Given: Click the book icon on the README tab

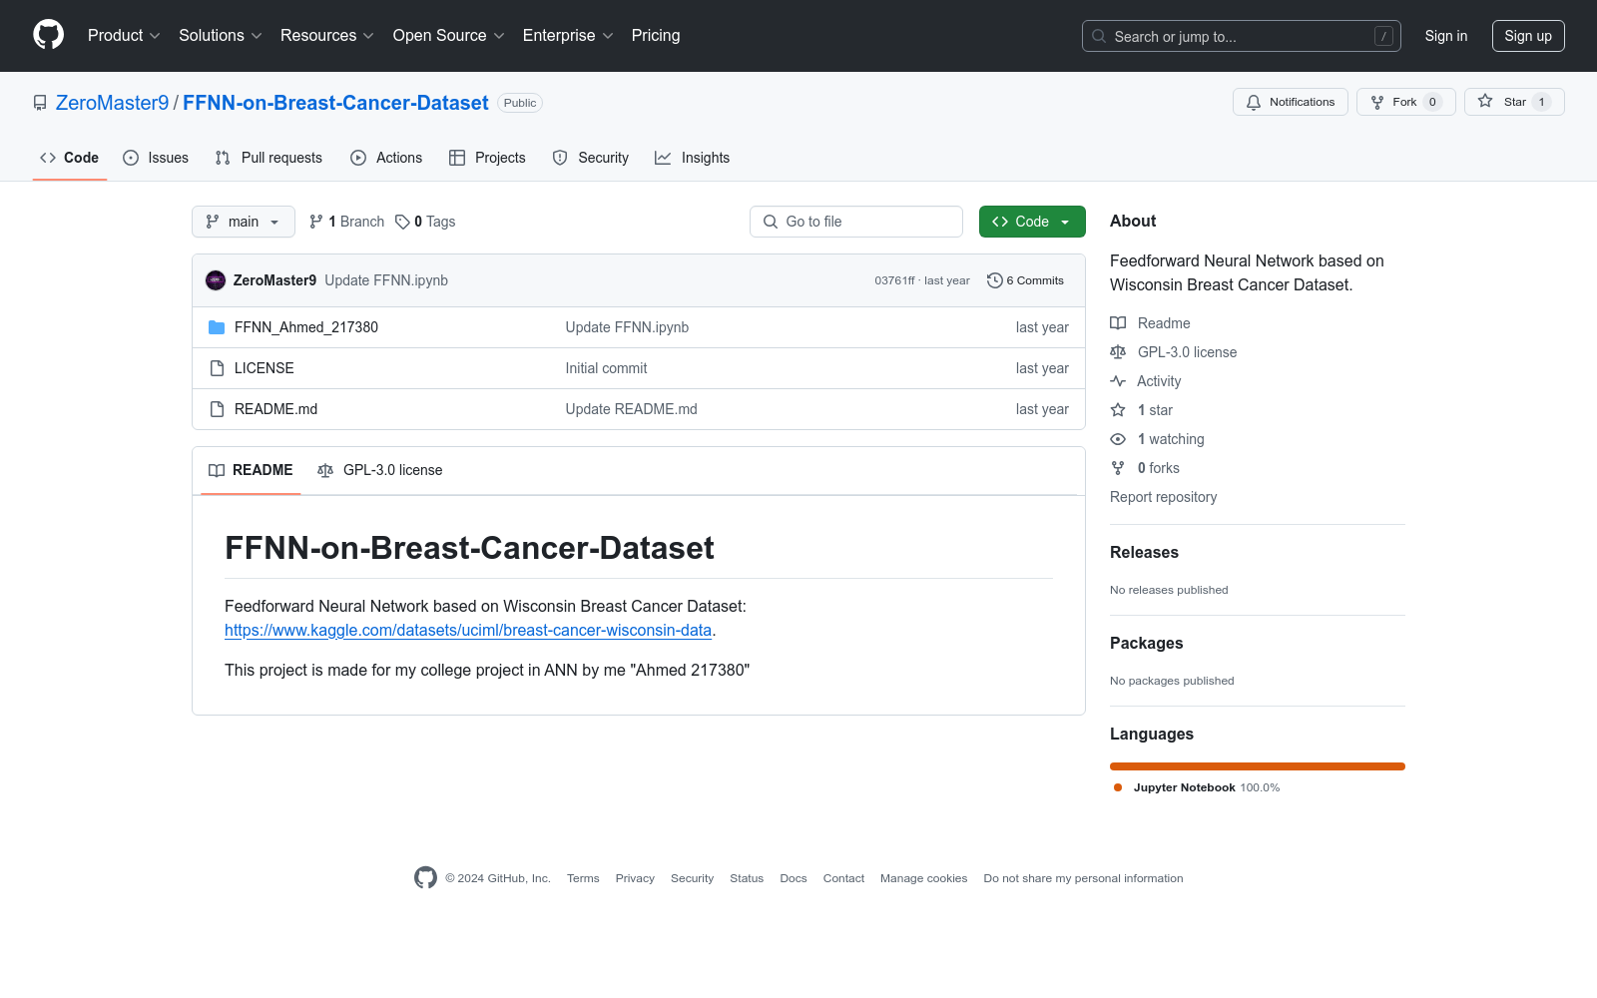Looking at the screenshot, I should [217, 470].
